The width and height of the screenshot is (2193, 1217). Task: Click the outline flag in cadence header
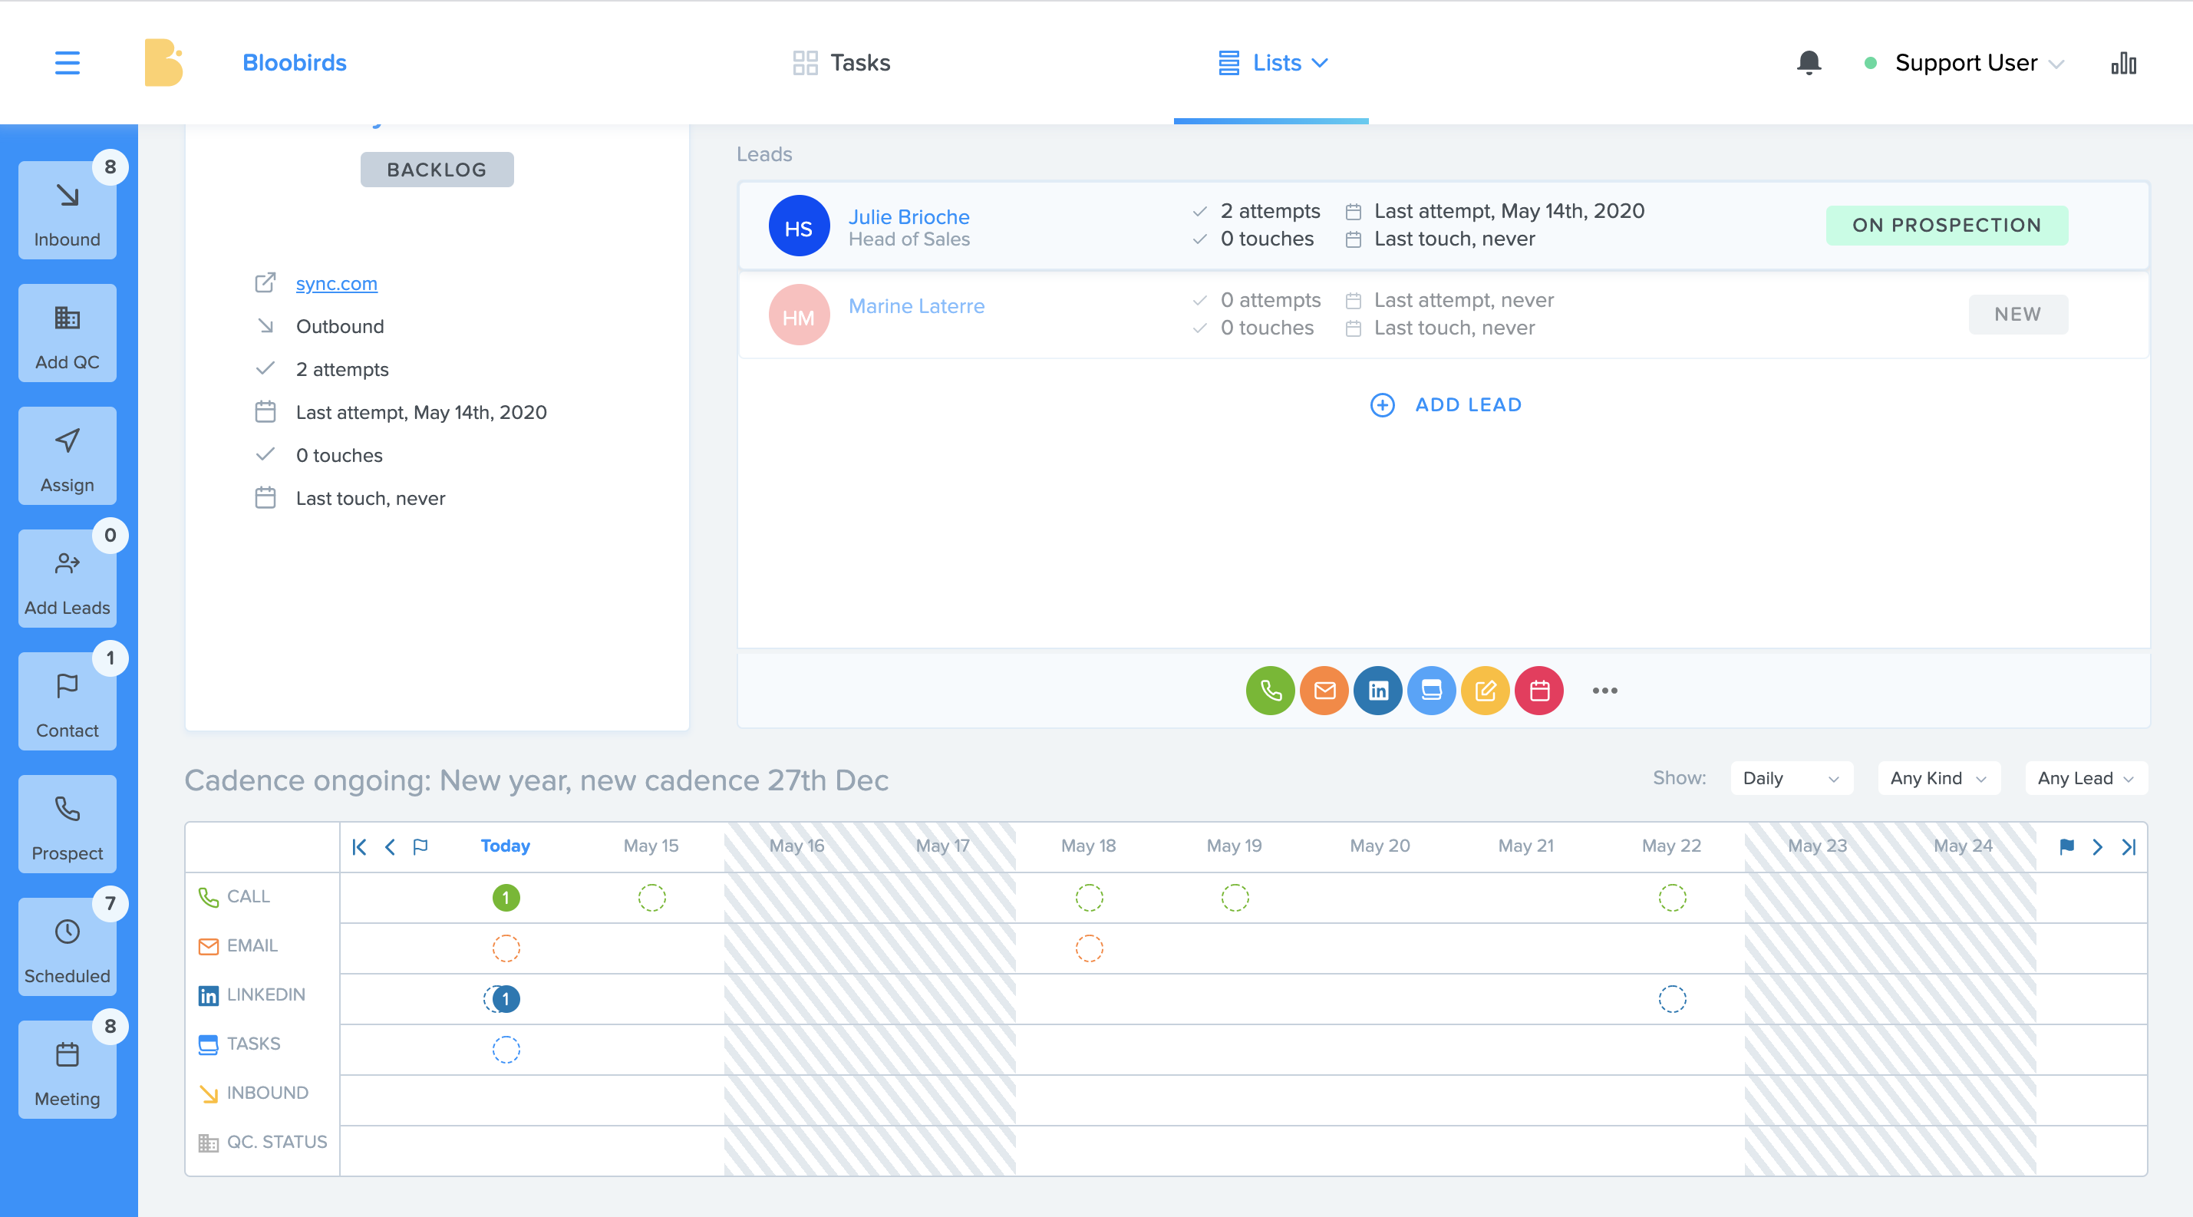click(420, 847)
